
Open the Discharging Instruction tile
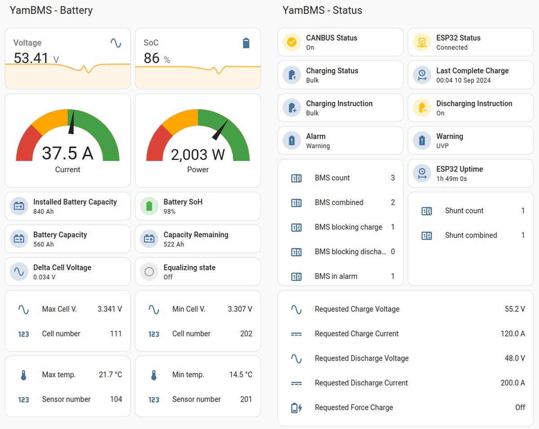click(471, 108)
